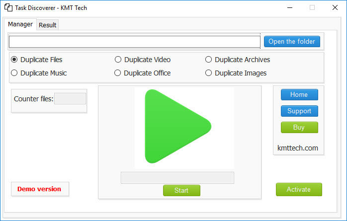Switch to the Result tab

point(48,25)
